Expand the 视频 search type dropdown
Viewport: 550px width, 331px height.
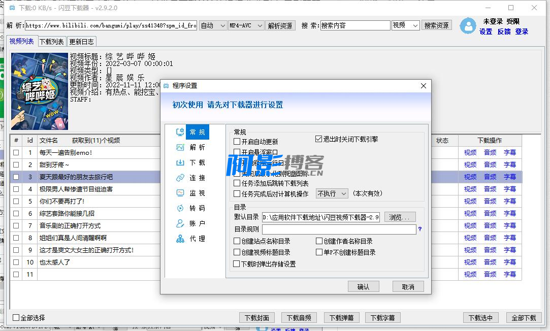click(x=405, y=25)
